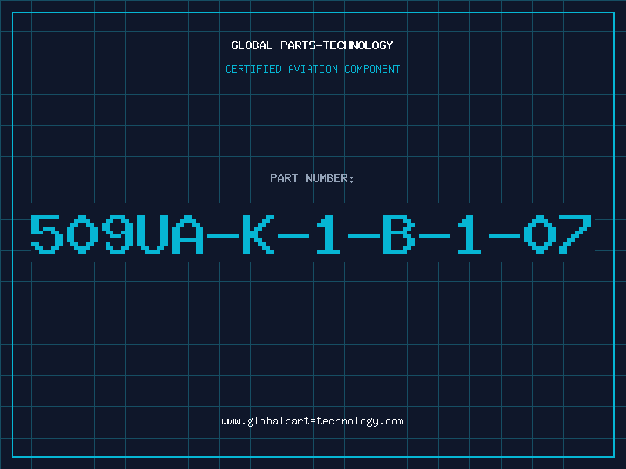Click the 'GLOBAL PARTS-TECHNOLOGY' heading
Viewport: 626px width, 469px height.
(312, 45)
